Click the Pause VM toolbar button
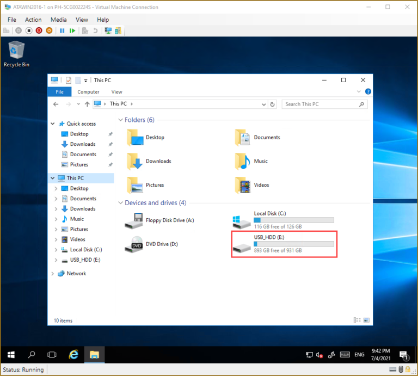The width and height of the screenshot is (418, 376). coord(62,31)
